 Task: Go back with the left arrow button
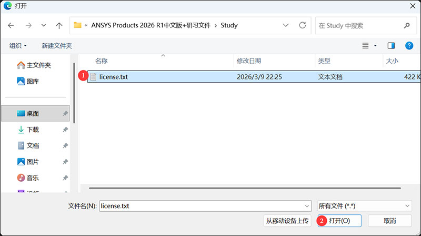[x=11, y=25]
